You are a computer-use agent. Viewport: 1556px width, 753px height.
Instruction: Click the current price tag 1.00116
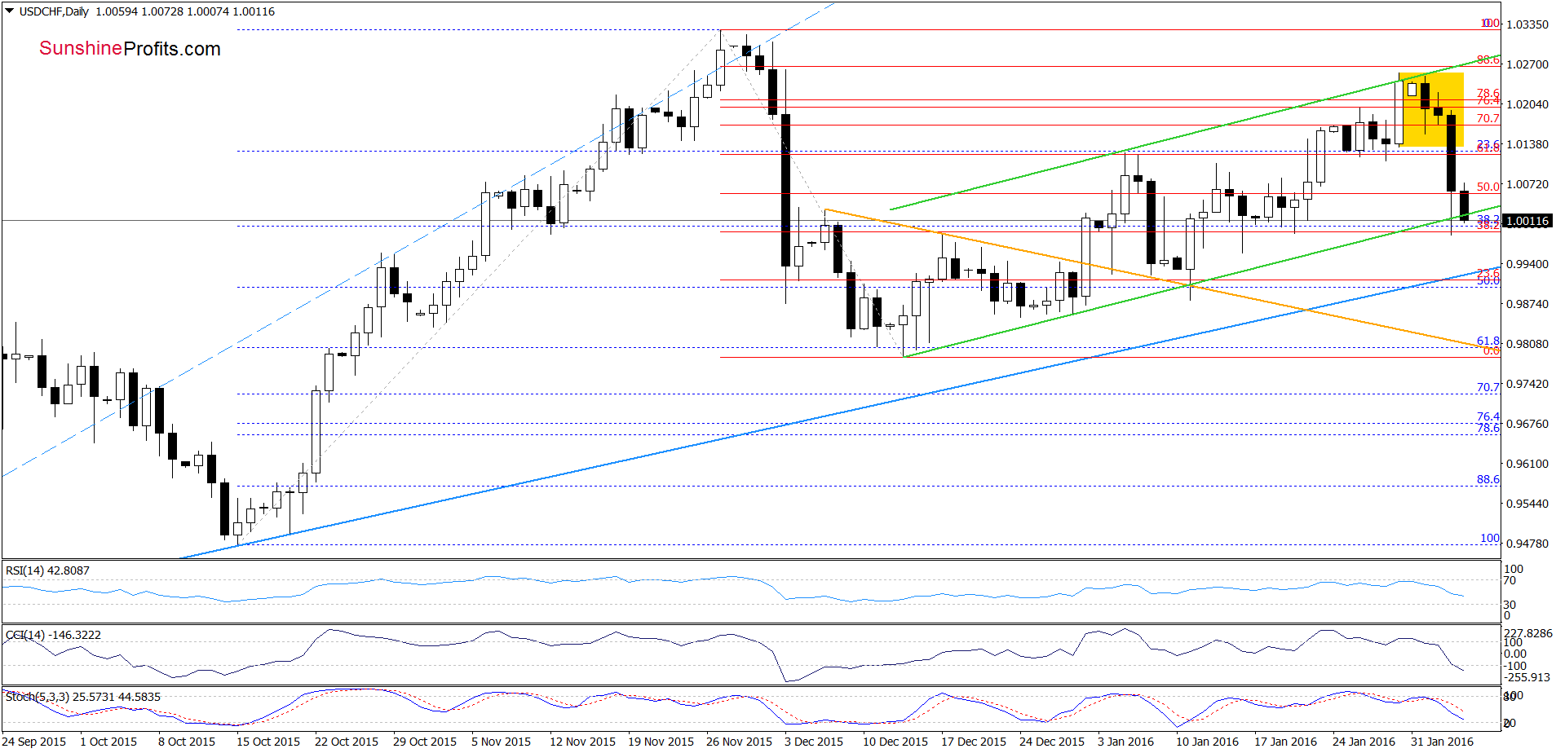pos(1527,221)
